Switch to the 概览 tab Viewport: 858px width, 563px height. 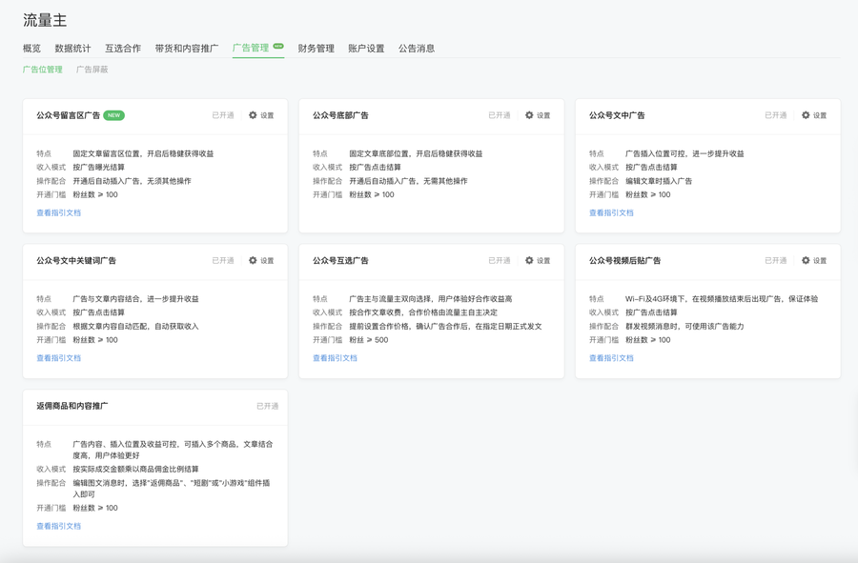click(31, 49)
